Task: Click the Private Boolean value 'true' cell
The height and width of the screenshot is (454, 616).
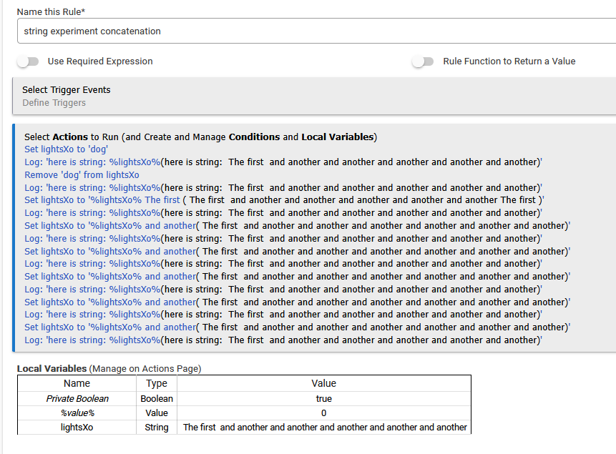Action: pos(323,399)
